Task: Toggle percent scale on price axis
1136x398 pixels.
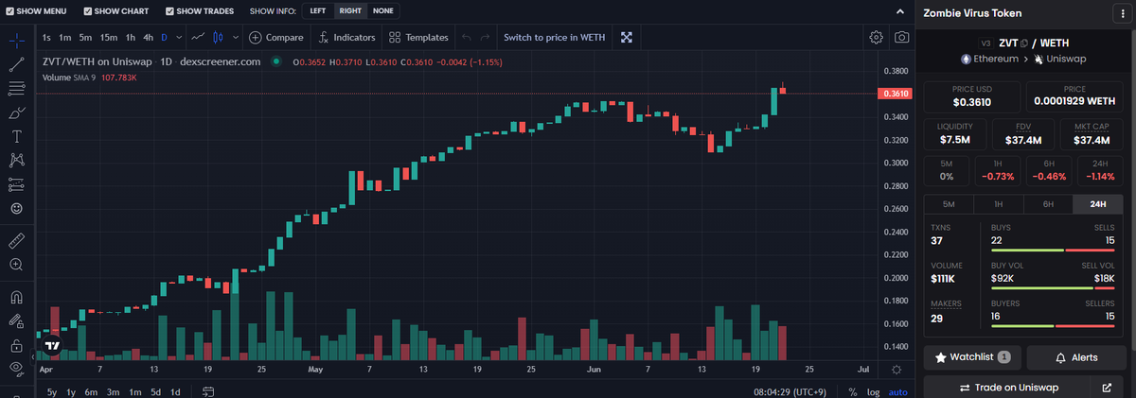Action: (x=853, y=391)
